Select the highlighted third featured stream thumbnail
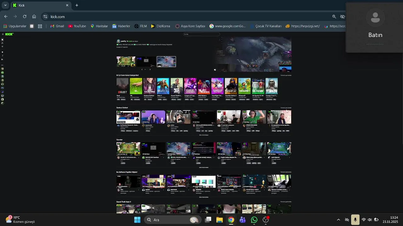Image resolution: width=403 pixels, height=226 pixels. [x=166, y=62]
